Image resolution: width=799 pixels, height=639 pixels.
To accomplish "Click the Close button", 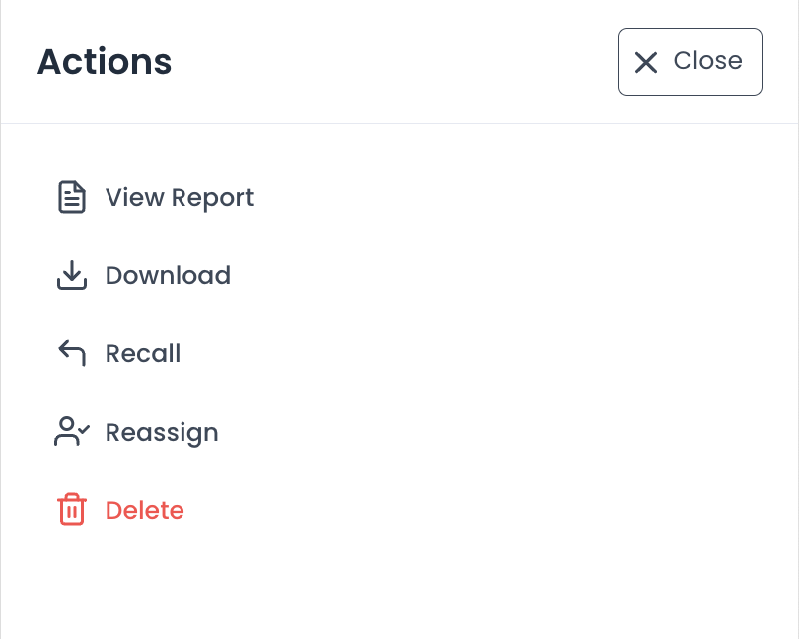I will pyautogui.click(x=690, y=61).
